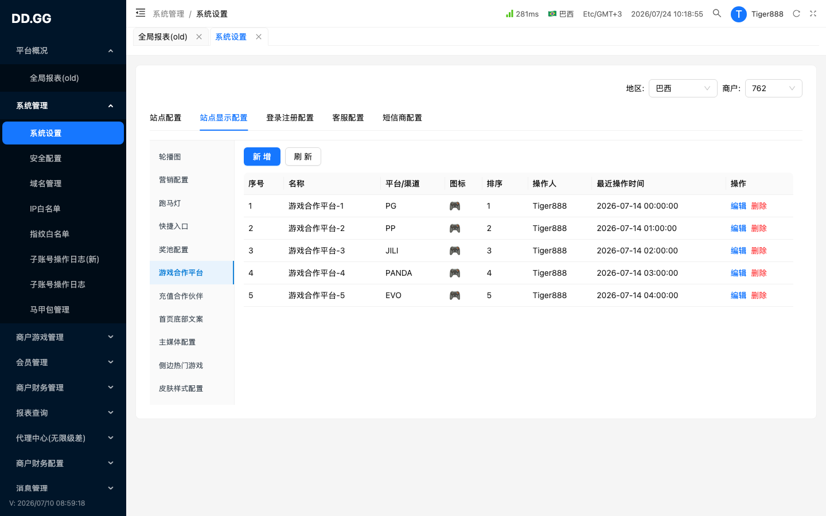Expand the 报表查询 menu
Viewport: 826px width, 516px height.
[x=63, y=413]
